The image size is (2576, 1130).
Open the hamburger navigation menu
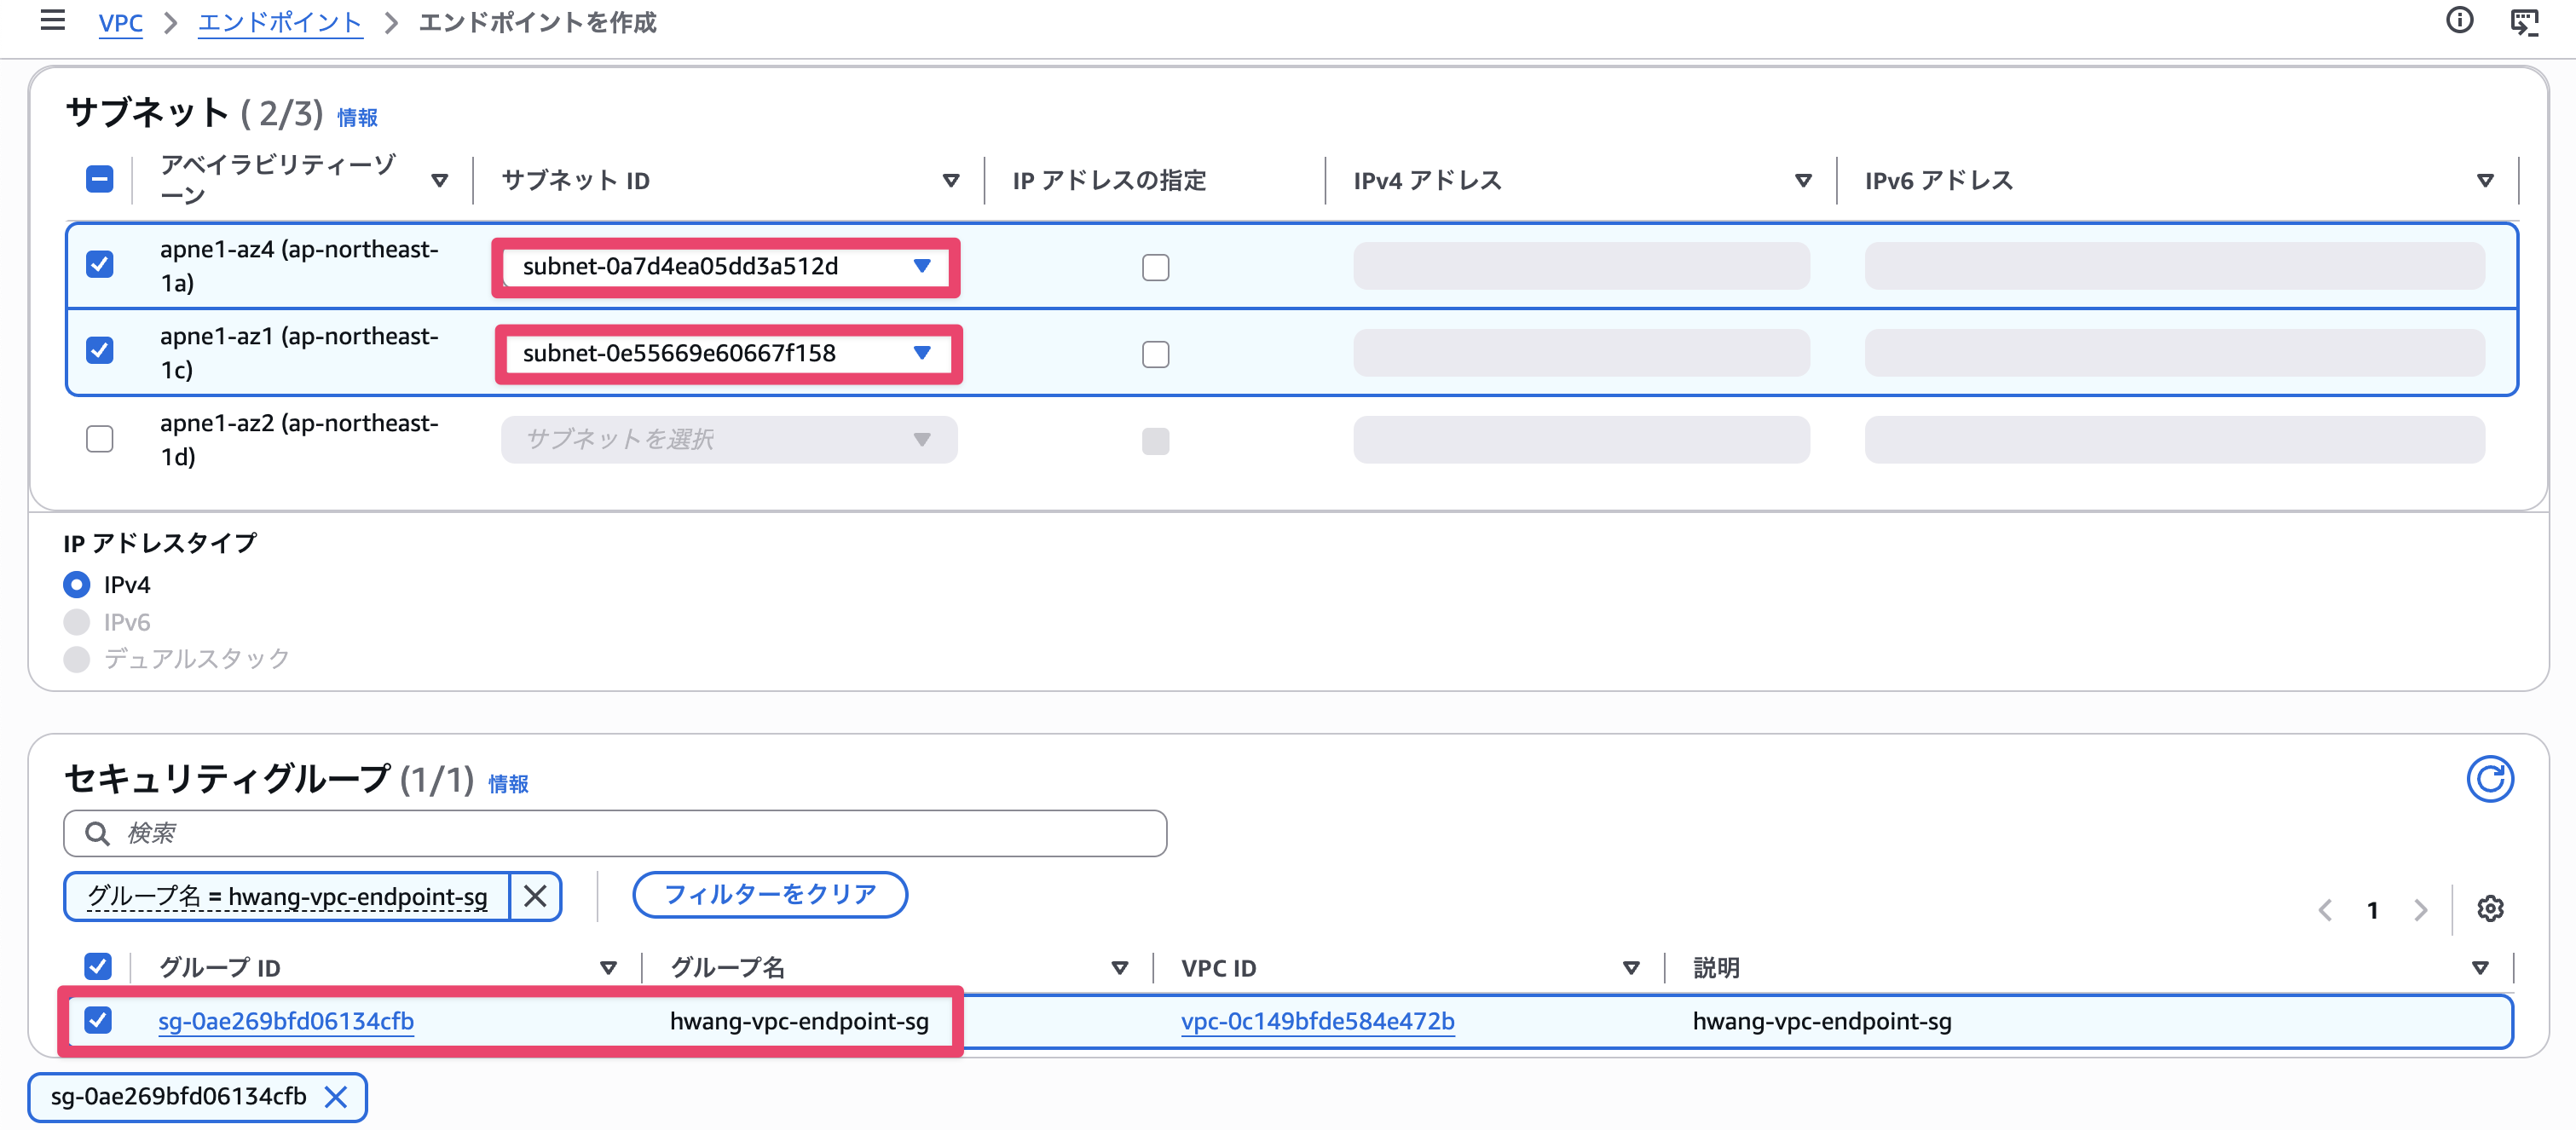tap(52, 20)
